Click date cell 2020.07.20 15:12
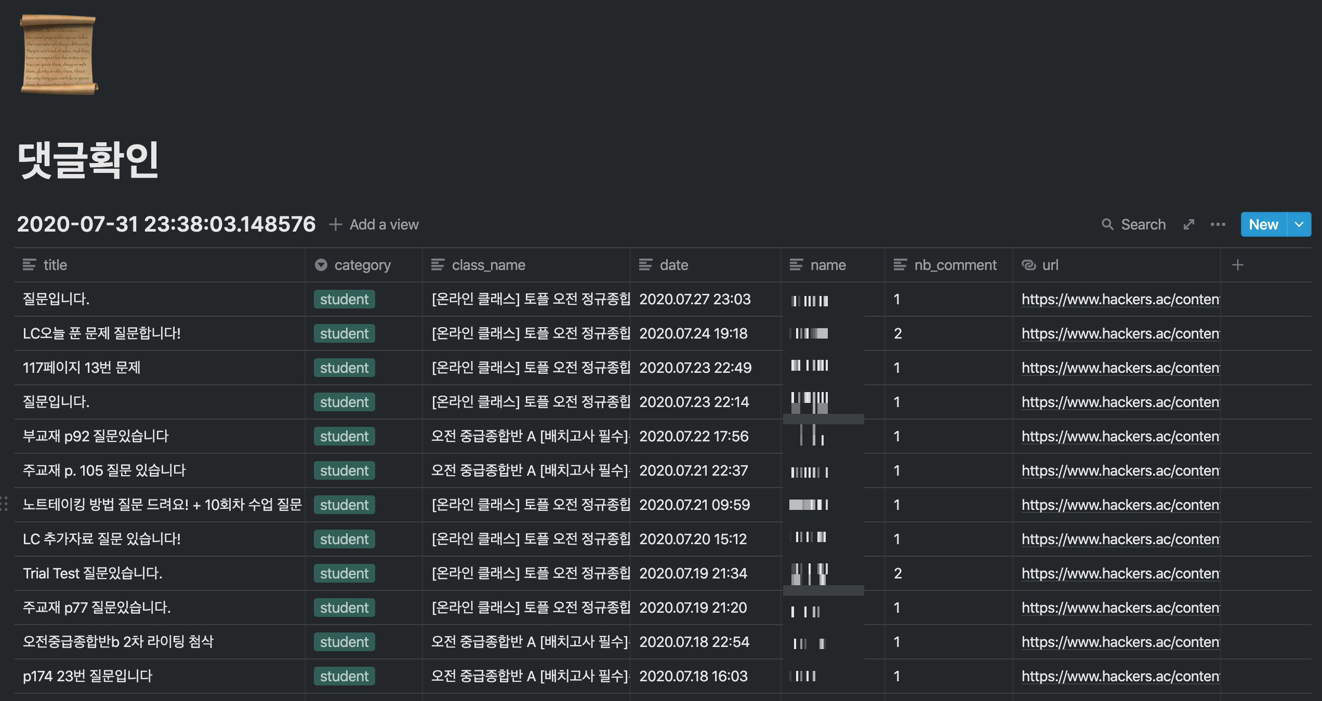 pos(706,539)
